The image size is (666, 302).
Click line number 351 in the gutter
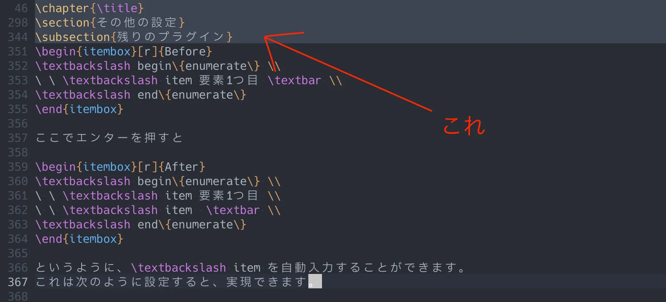18,51
